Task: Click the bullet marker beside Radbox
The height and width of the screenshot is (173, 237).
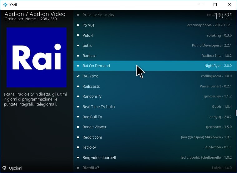Action: (78, 56)
